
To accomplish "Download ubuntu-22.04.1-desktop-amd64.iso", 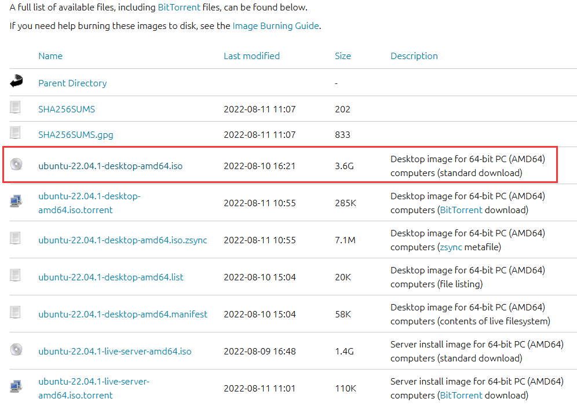I will tap(111, 166).
